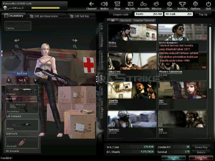This screenshot has height=161, width=215.
Task: Click the Buy Set label
Action: coord(22,74)
